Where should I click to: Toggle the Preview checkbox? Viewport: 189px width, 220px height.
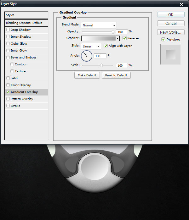tap(163, 40)
